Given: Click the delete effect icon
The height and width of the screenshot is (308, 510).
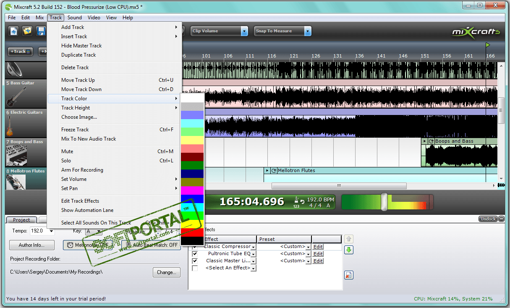Looking at the screenshot, I should point(349,275).
